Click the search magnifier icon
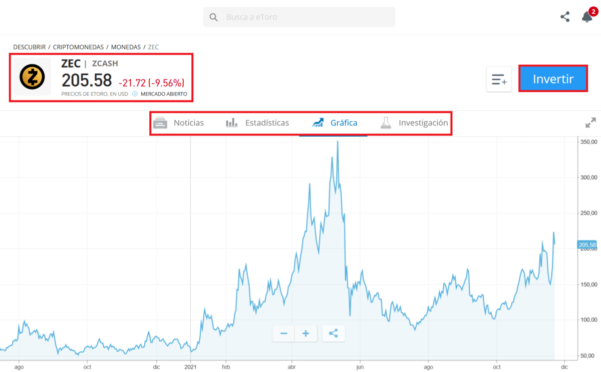 coord(214,17)
